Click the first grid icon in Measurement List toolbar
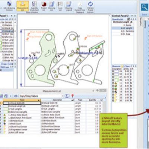This screenshot has height=149, width=149. 1,96
